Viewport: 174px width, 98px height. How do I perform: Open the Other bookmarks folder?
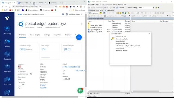pos(79,10)
